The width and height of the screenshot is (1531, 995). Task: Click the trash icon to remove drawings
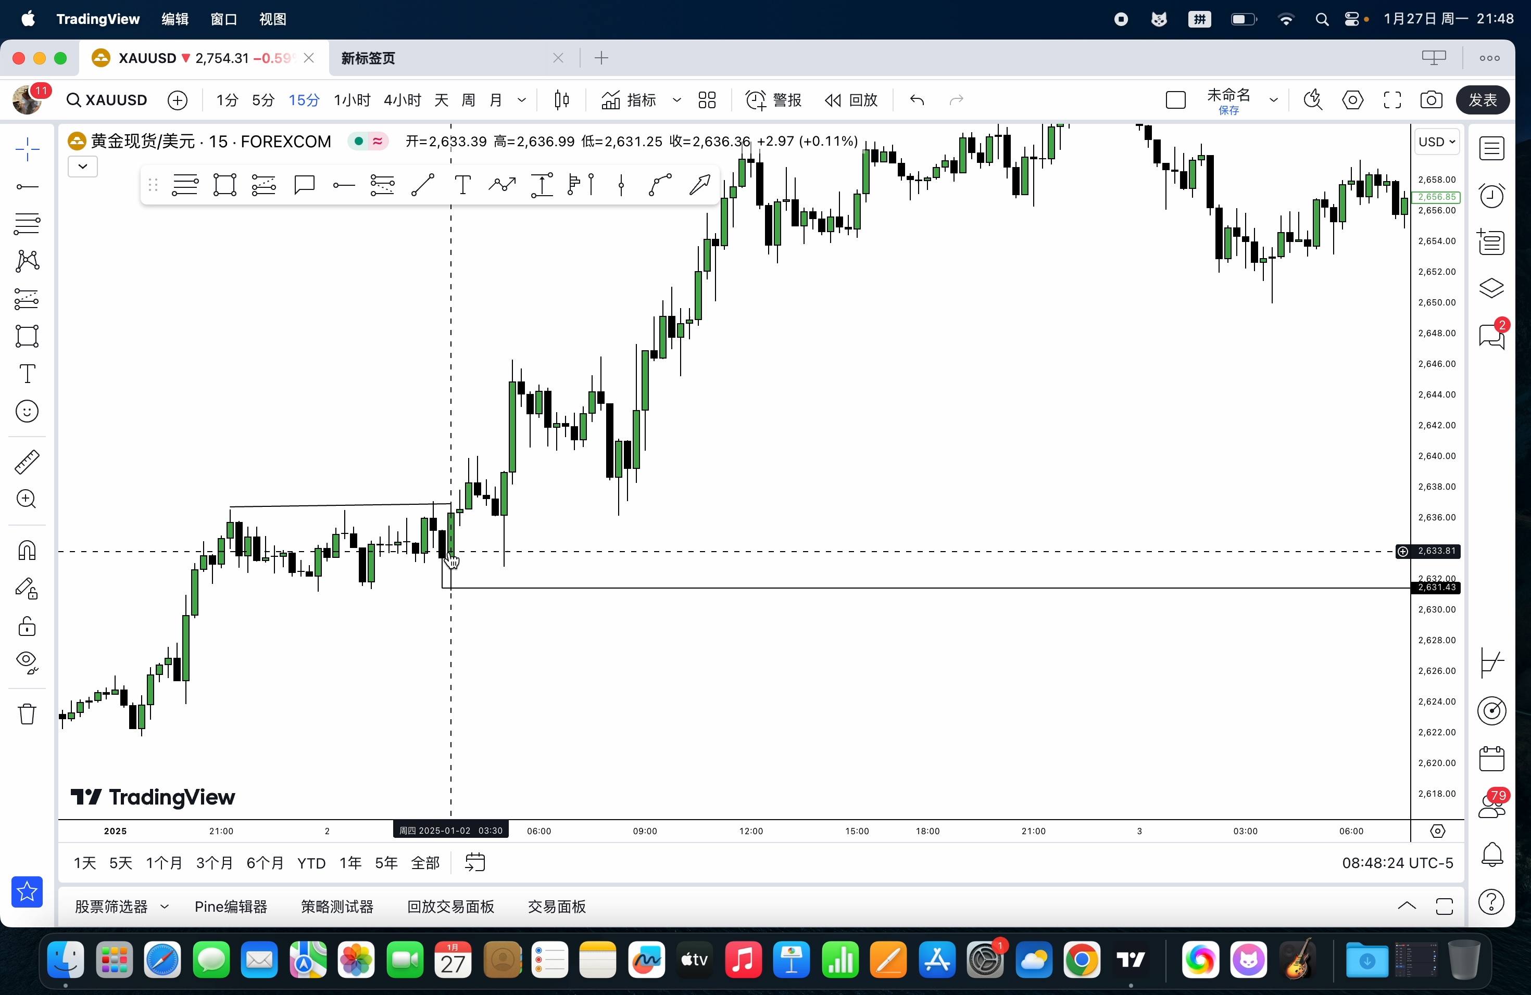[27, 713]
